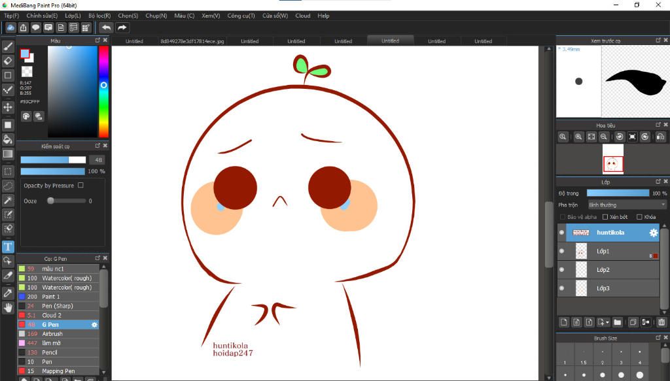Hide the Lớp1 layer
This screenshot has width=670, height=381.
561,252
